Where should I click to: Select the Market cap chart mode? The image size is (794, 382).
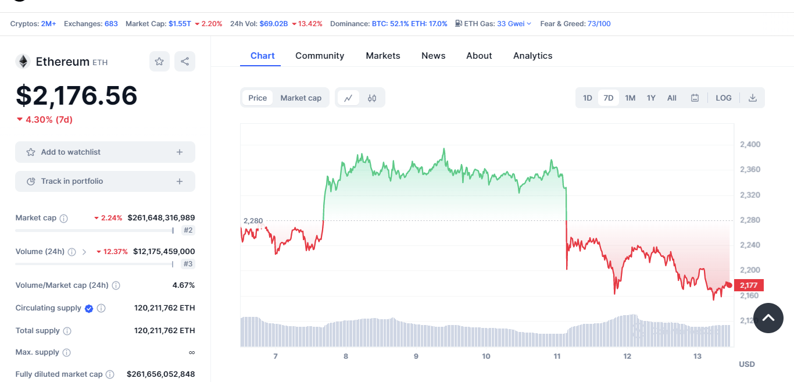point(301,98)
